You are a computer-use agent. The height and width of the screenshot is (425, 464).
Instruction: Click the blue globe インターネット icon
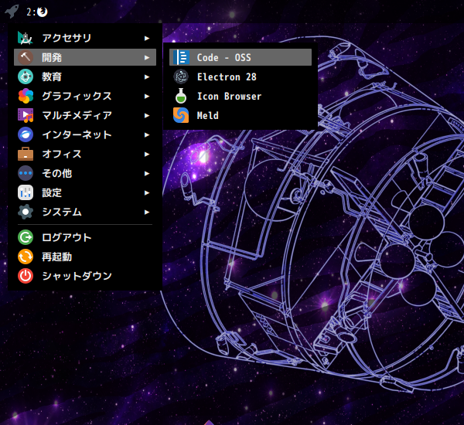26,134
